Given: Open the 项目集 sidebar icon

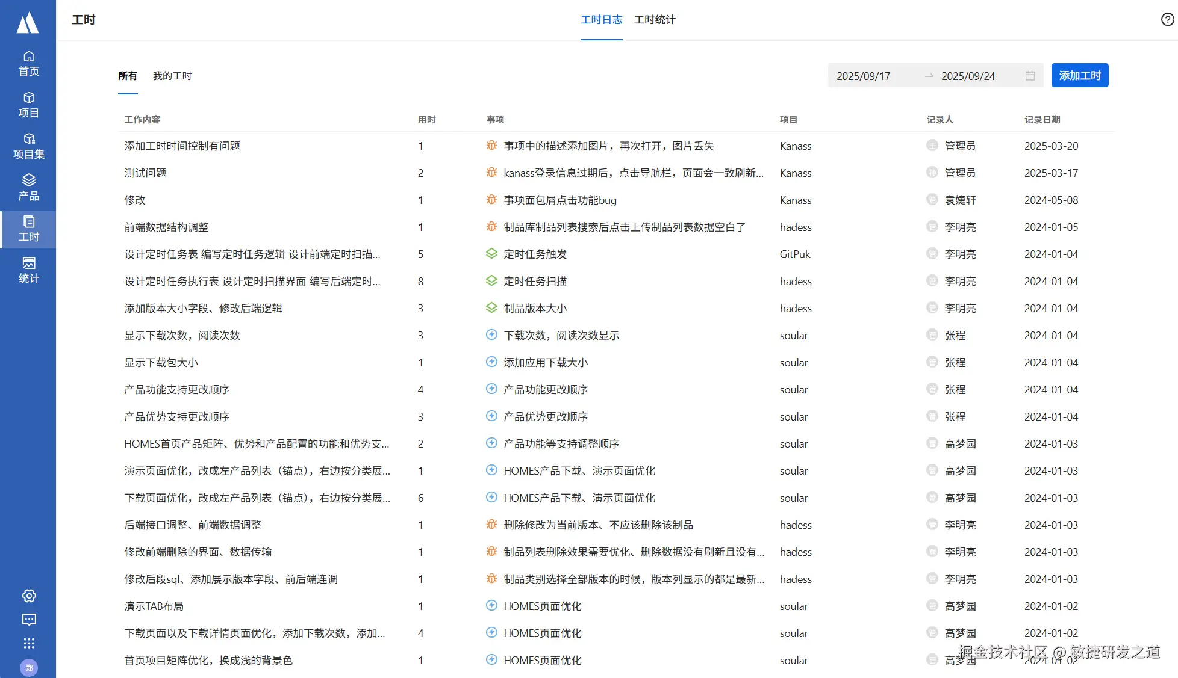Looking at the screenshot, I should [x=28, y=146].
